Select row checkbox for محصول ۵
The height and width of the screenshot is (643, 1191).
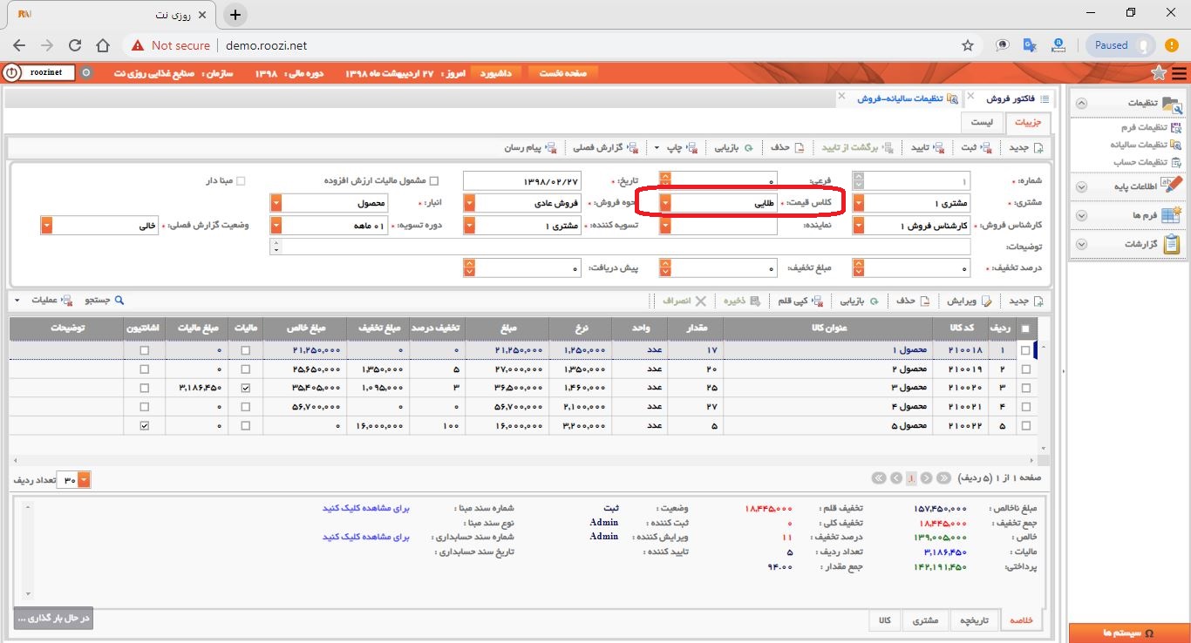click(x=1024, y=426)
